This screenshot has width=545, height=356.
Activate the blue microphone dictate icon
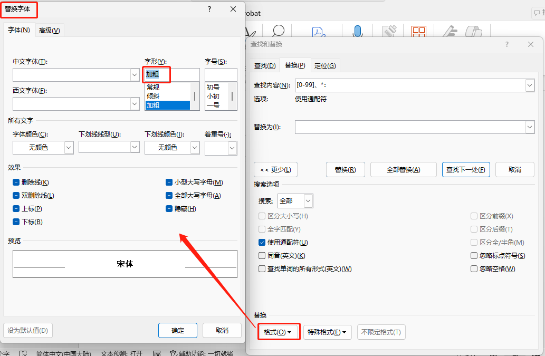click(x=357, y=31)
